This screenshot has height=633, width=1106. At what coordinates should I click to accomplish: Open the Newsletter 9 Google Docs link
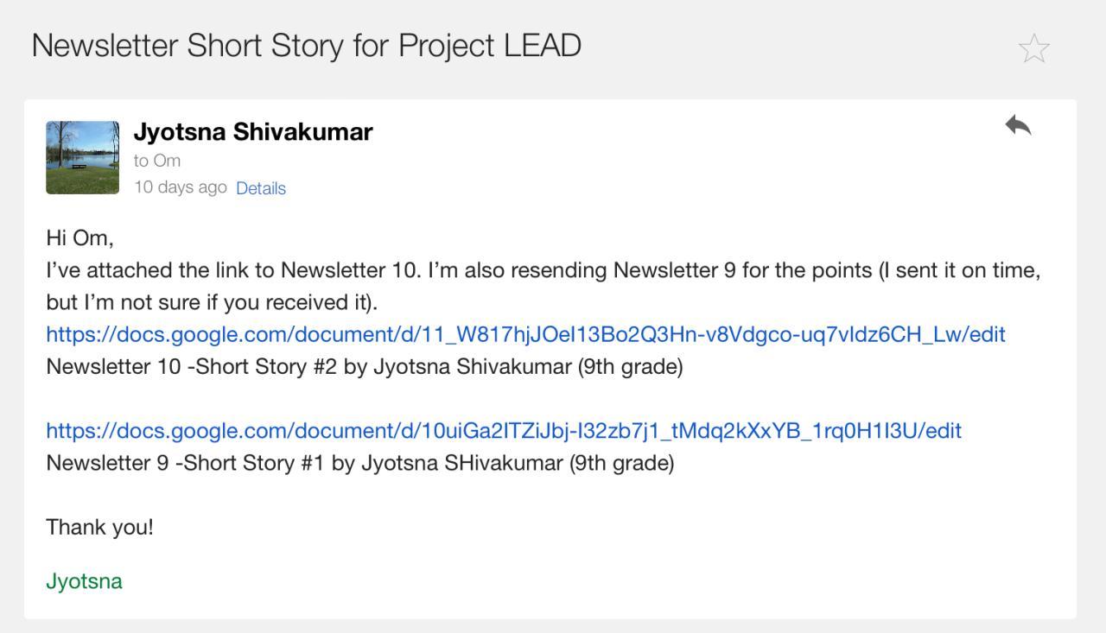503,431
